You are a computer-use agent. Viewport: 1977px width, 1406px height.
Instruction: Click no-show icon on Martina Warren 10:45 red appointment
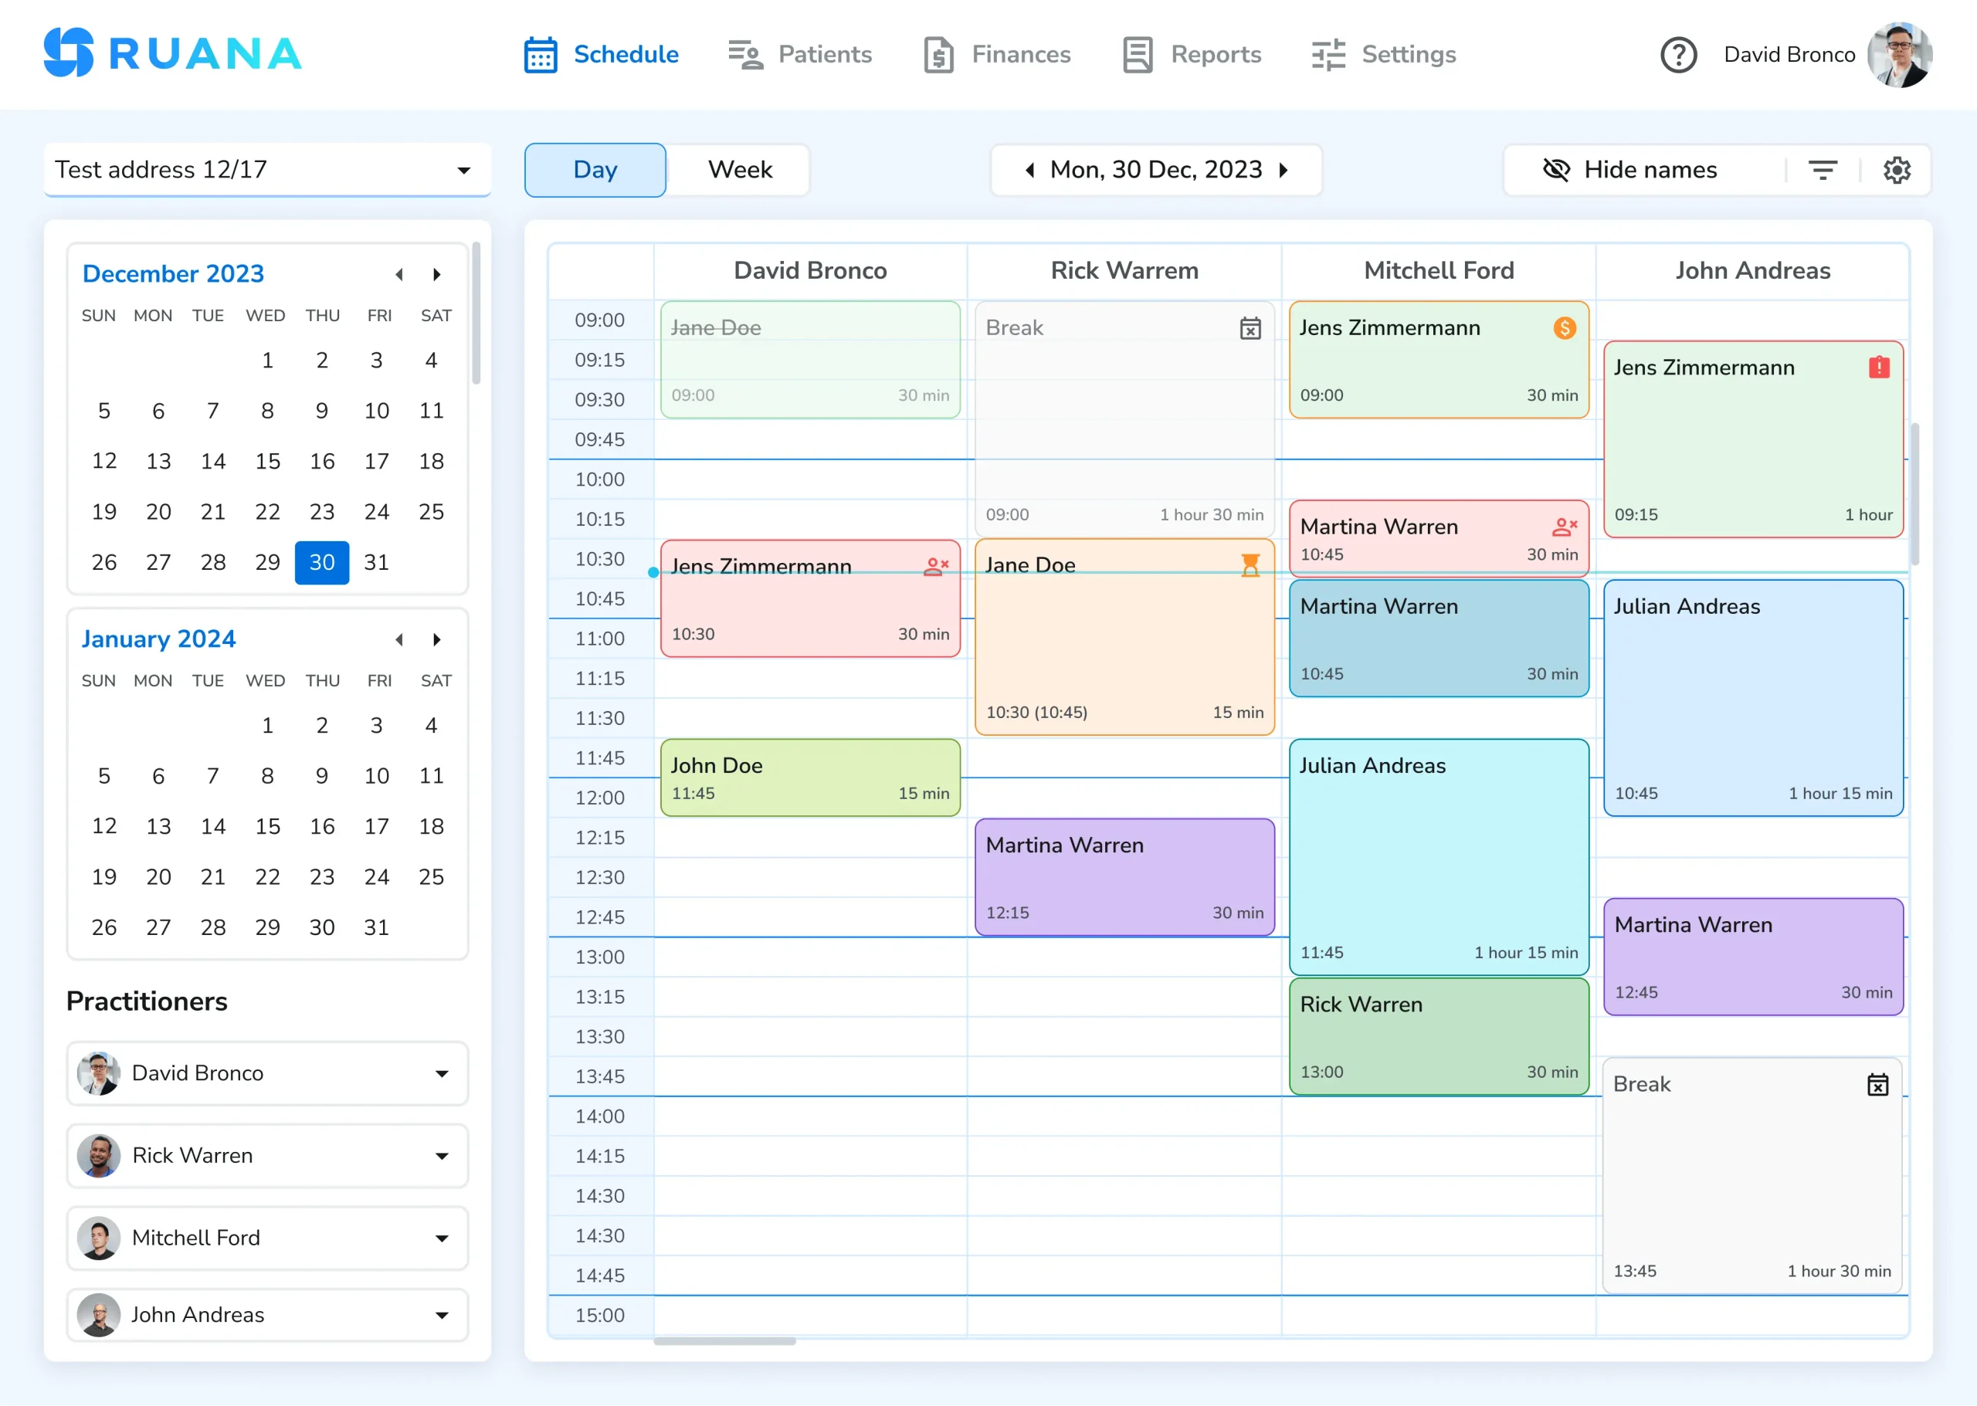(x=1564, y=527)
